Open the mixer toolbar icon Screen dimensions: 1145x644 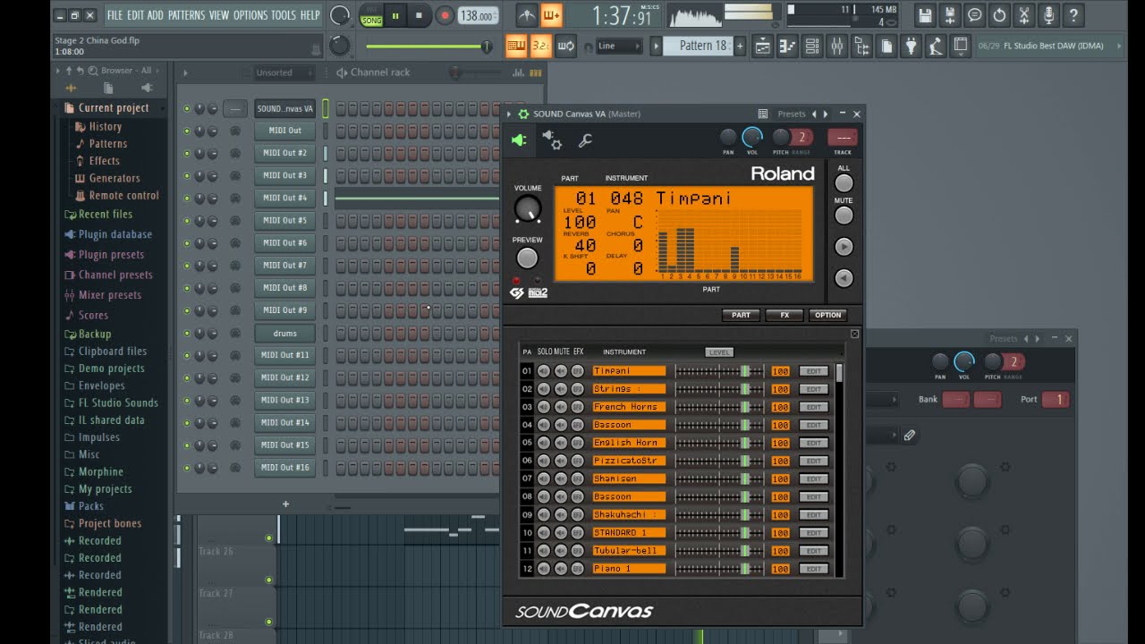(837, 46)
